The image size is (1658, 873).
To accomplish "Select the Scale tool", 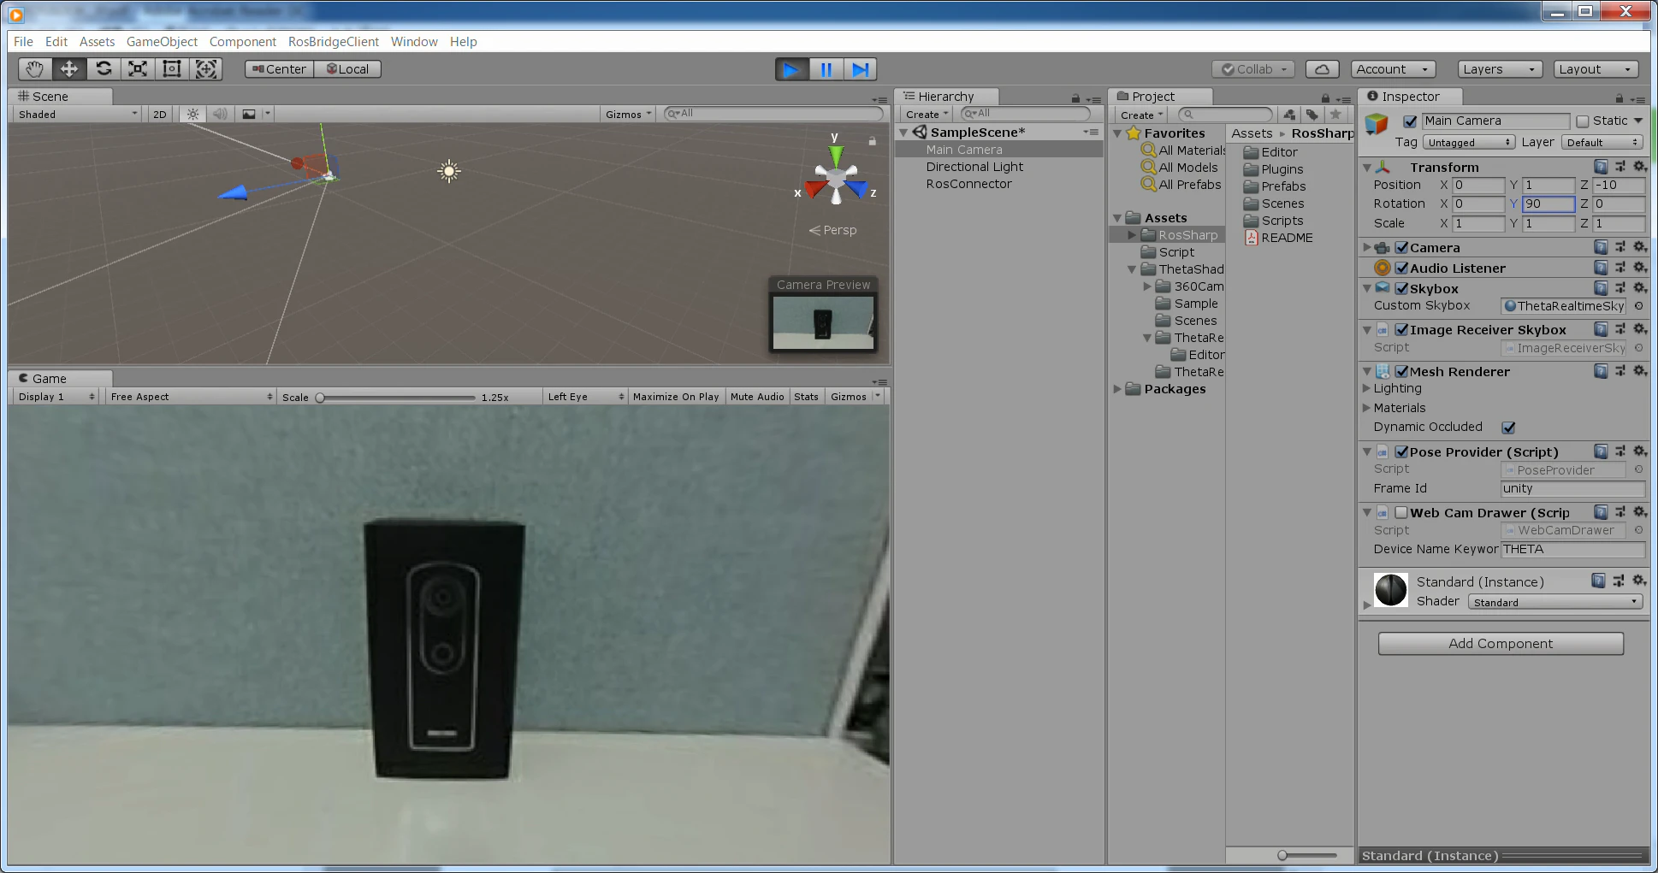I will point(138,69).
